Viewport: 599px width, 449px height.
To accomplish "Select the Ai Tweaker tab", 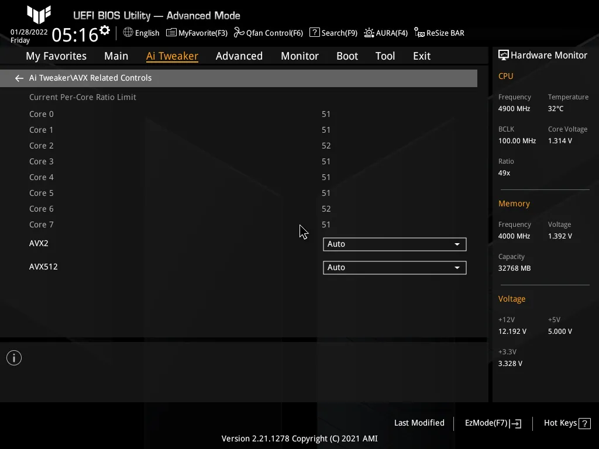I will pos(172,56).
